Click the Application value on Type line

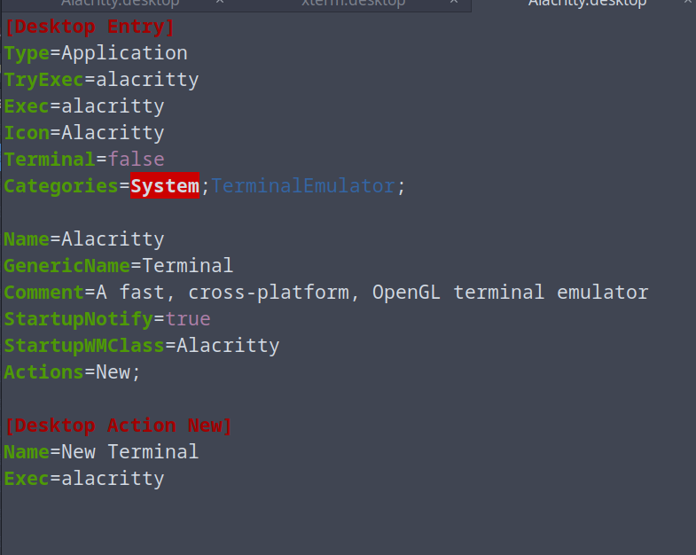(x=124, y=53)
